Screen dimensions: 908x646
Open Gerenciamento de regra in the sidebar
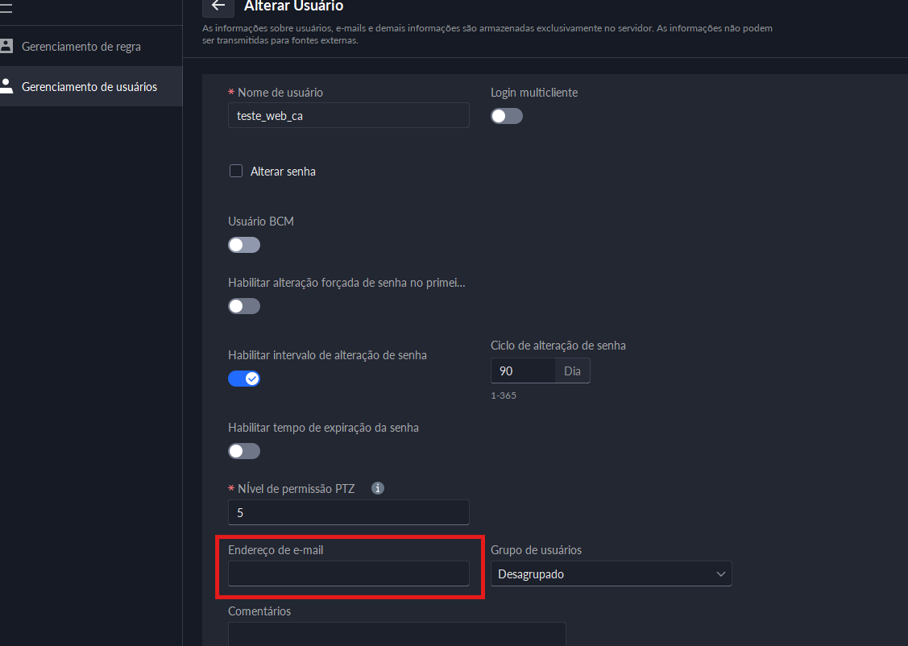coord(81,47)
